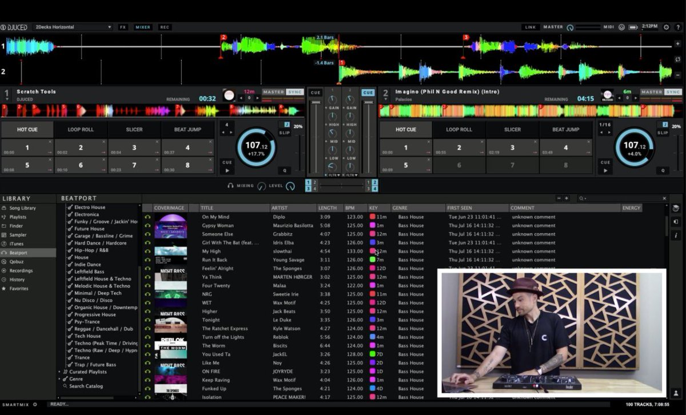Click the REC recording icon
The image size is (686, 415).
pos(165,26)
